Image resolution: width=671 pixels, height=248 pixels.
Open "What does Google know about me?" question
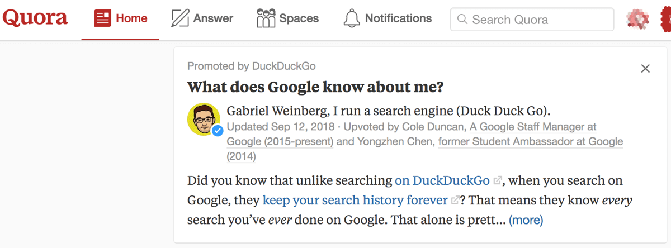tap(315, 88)
